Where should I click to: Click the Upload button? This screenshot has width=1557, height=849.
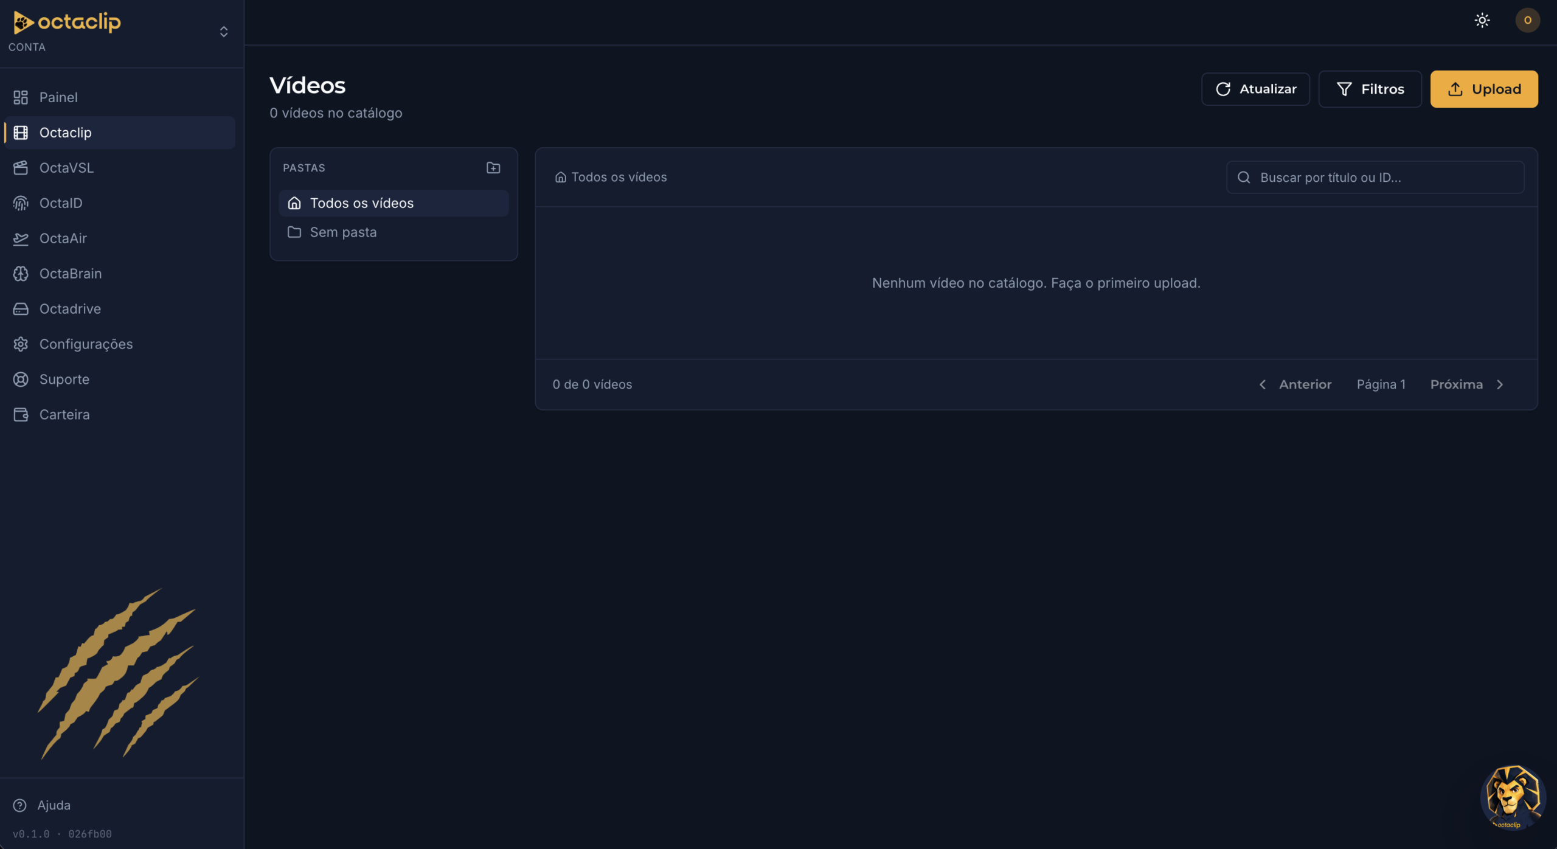(x=1484, y=89)
